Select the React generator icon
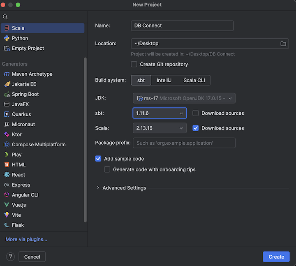296x266 pixels. point(7,175)
